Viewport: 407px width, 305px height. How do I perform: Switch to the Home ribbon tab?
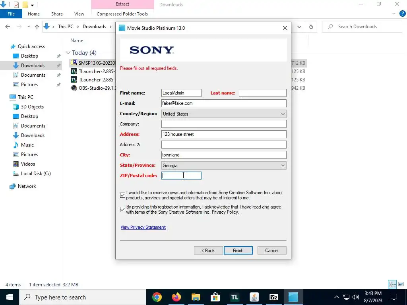point(34,14)
